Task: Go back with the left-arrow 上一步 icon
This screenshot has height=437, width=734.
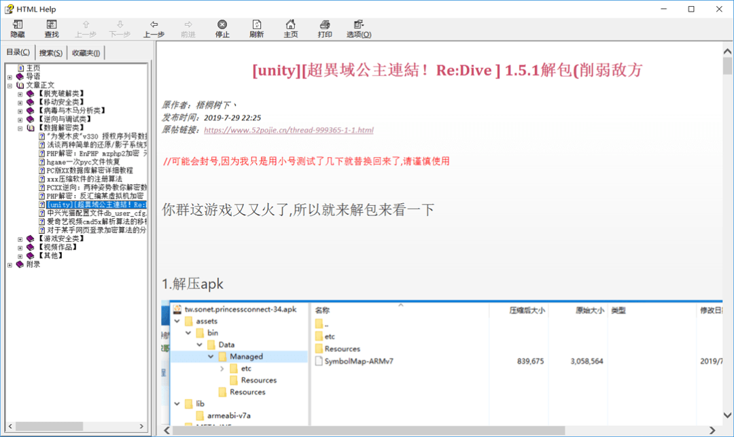Action: click(x=154, y=24)
